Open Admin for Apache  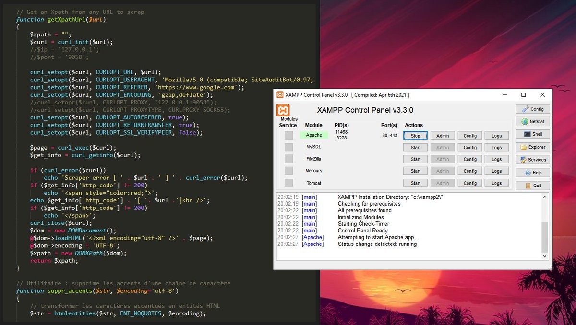click(442, 136)
